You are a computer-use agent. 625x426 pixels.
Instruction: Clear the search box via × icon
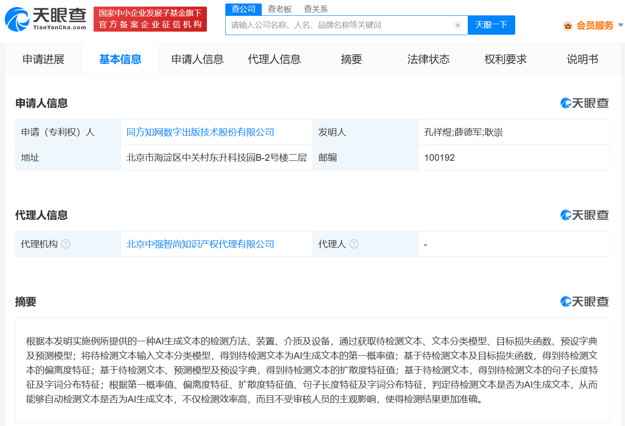click(x=458, y=25)
